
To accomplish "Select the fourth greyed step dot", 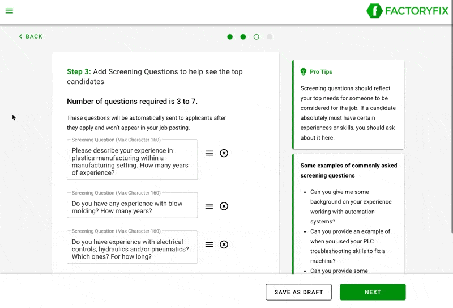I will coord(270,37).
